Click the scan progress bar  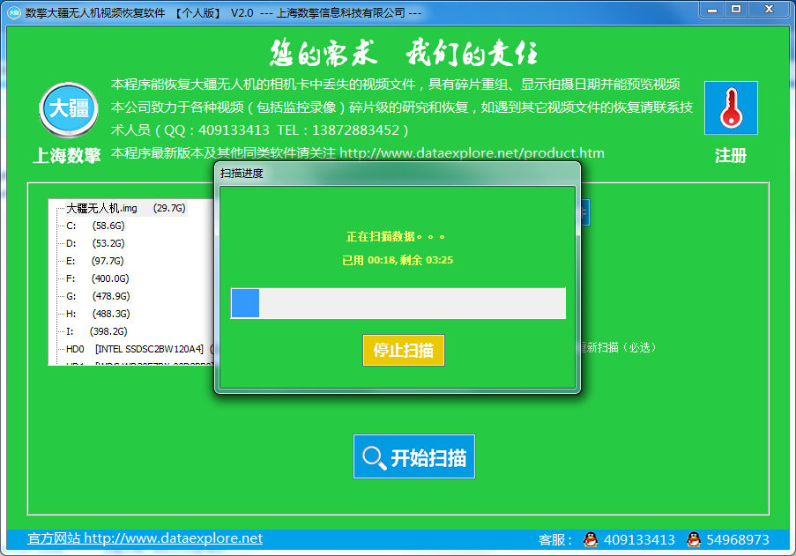pos(398,303)
